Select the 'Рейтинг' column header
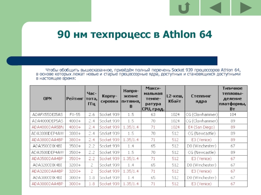 tap(75, 98)
